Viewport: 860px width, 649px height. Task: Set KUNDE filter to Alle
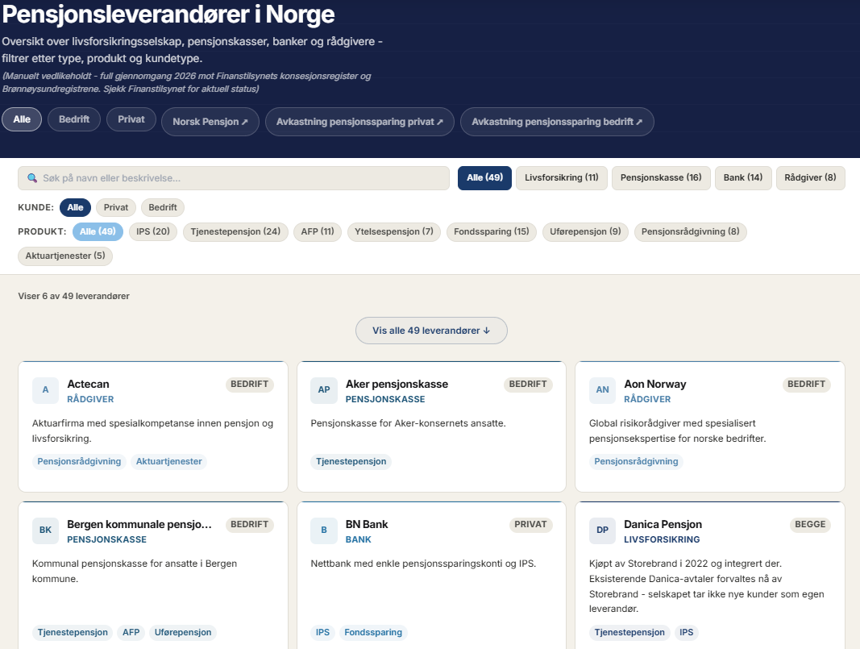coord(75,207)
